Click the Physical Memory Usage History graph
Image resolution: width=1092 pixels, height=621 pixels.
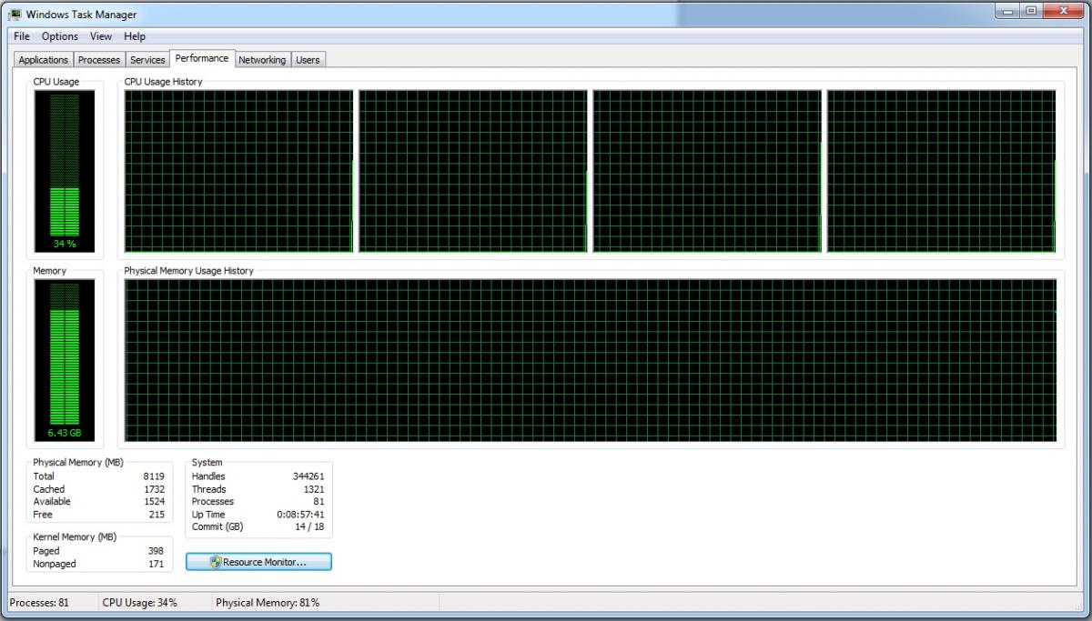(591, 360)
